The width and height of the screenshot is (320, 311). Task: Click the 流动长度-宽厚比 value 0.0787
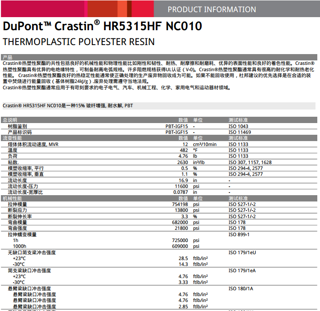[180, 192]
